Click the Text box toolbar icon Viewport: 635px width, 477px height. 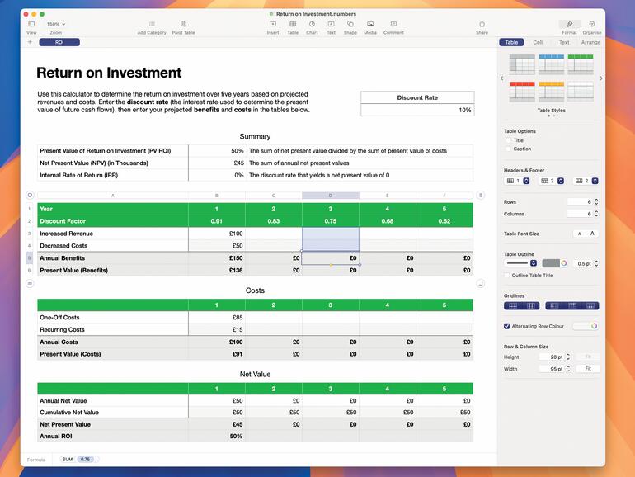[332, 24]
